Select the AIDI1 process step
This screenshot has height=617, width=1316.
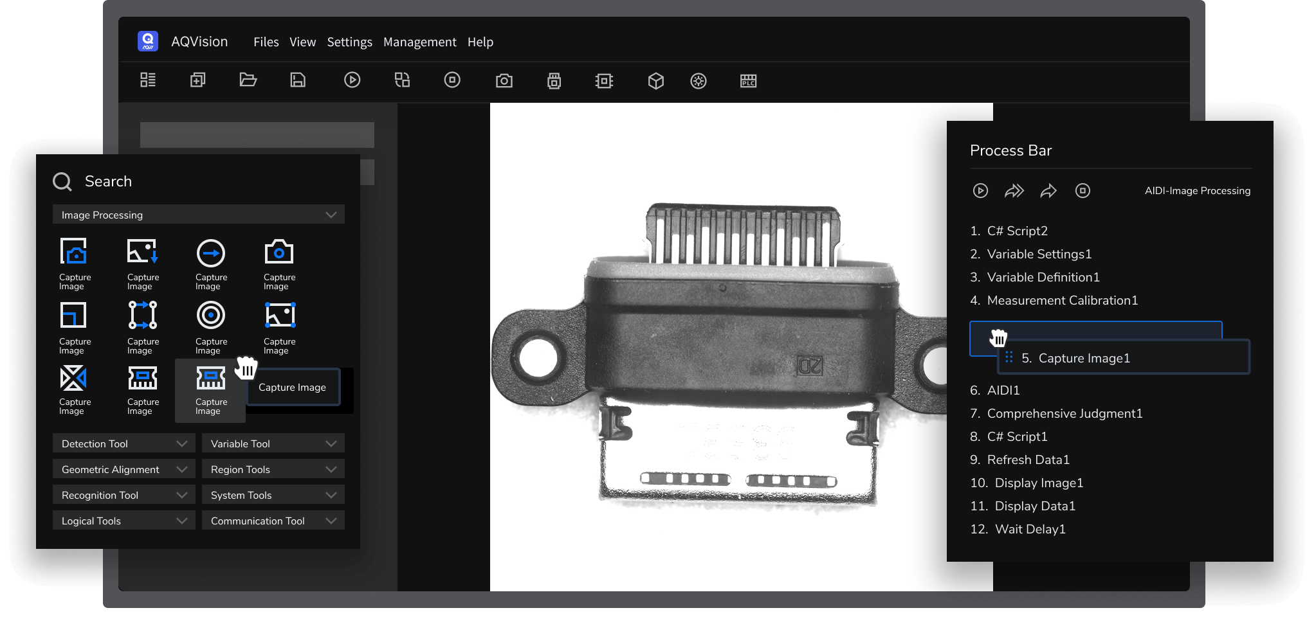1003,390
